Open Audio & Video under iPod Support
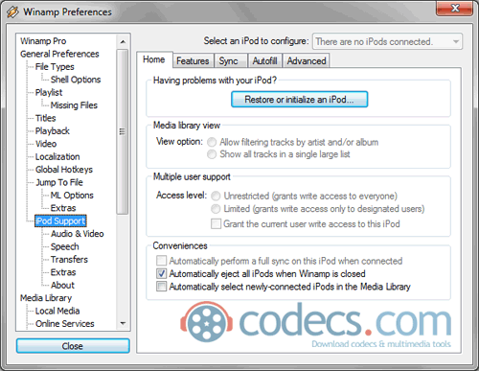The image size is (479, 371). tap(77, 234)
